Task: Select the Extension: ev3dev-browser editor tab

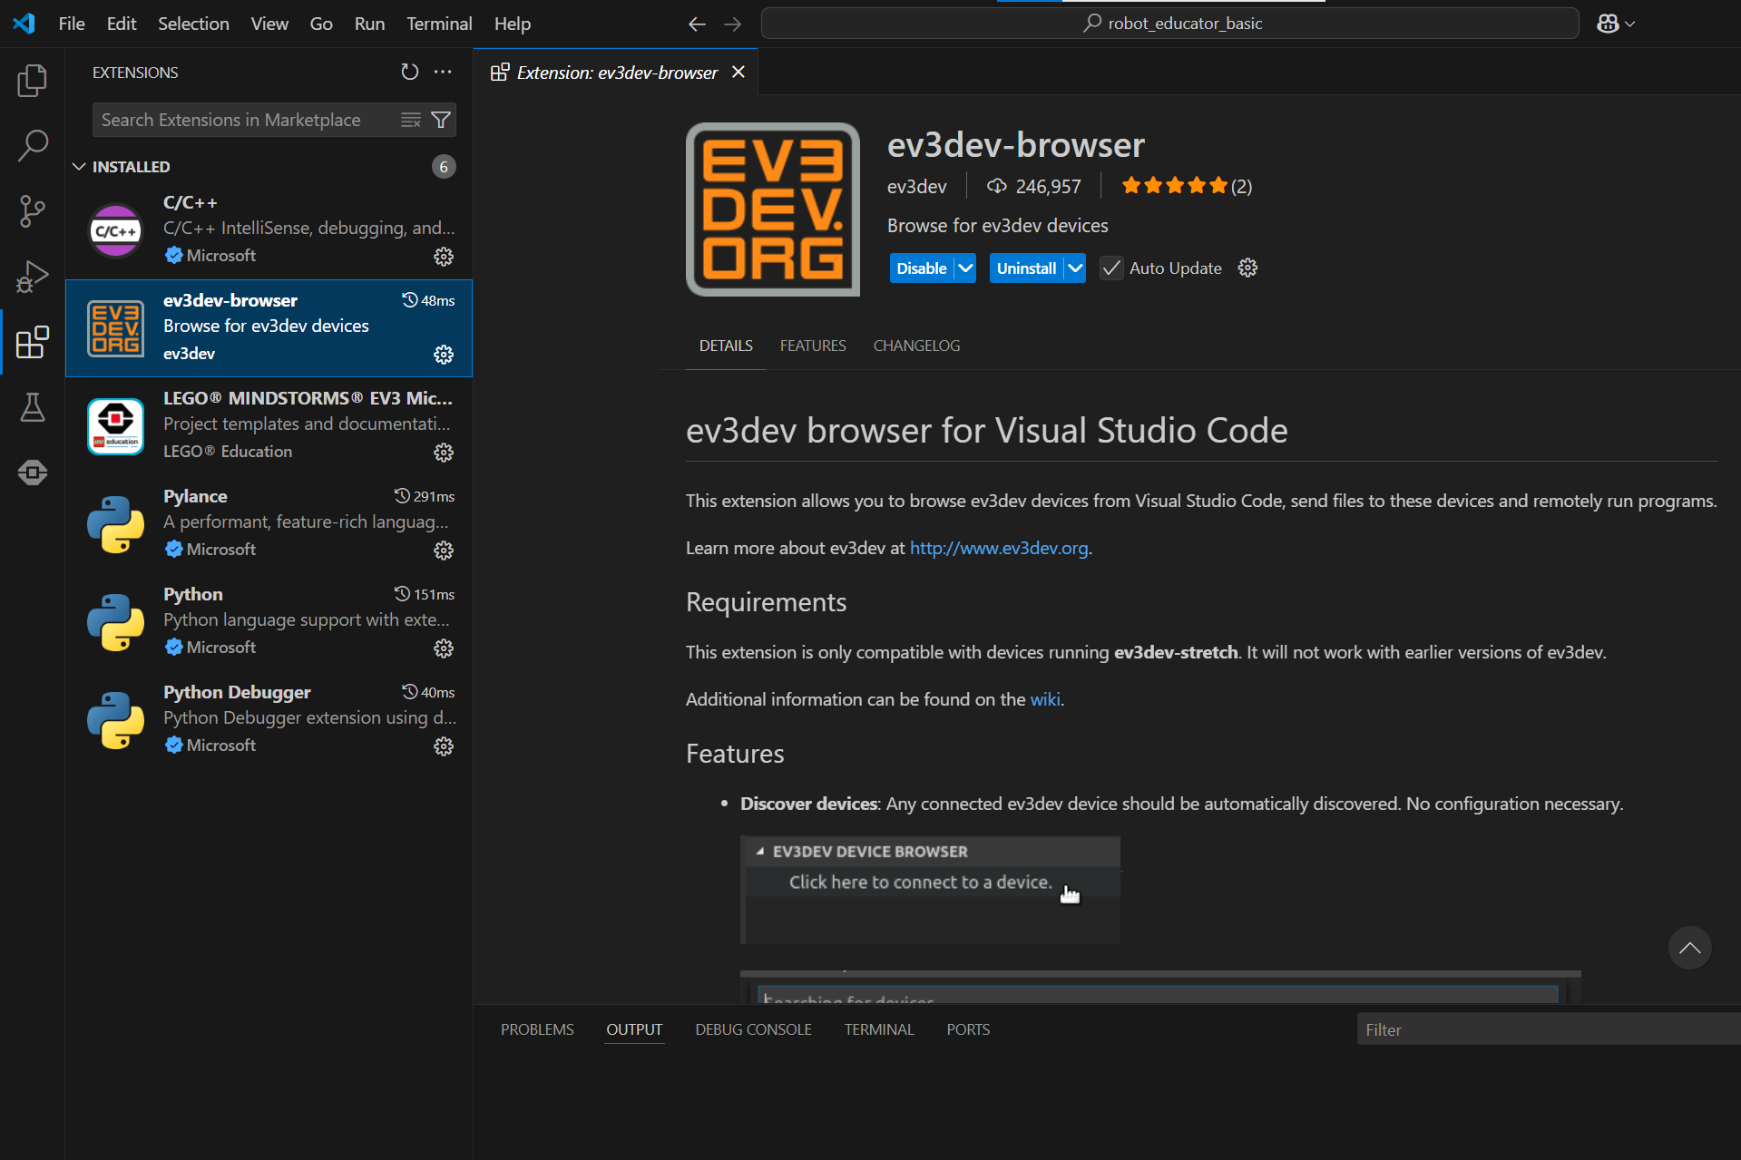Action: point(616,73)
